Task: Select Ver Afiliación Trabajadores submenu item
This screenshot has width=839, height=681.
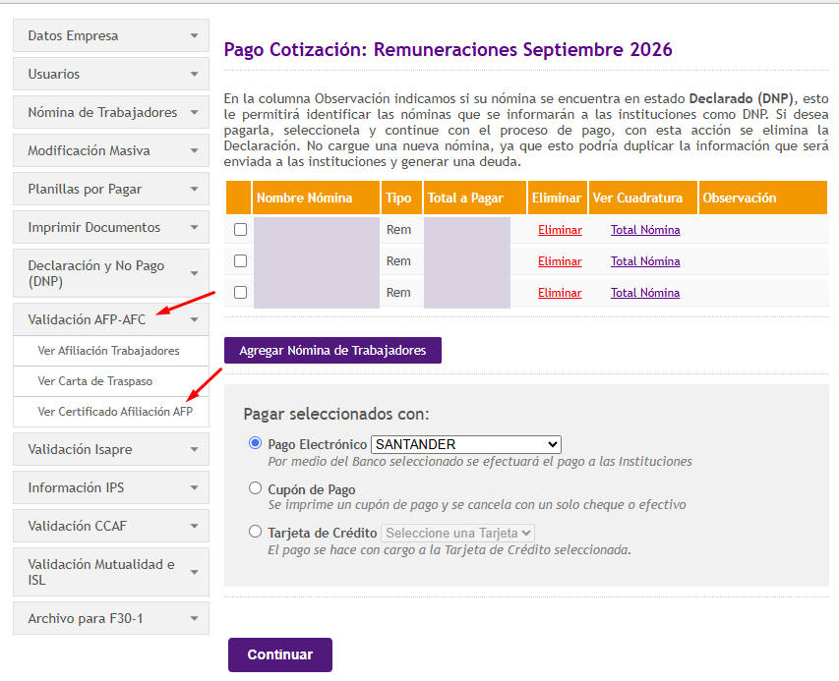Action: coord(111,351)
